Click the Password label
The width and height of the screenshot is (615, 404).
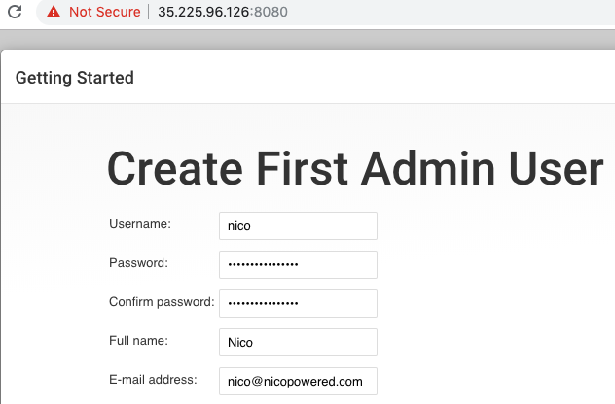[139, 263]
